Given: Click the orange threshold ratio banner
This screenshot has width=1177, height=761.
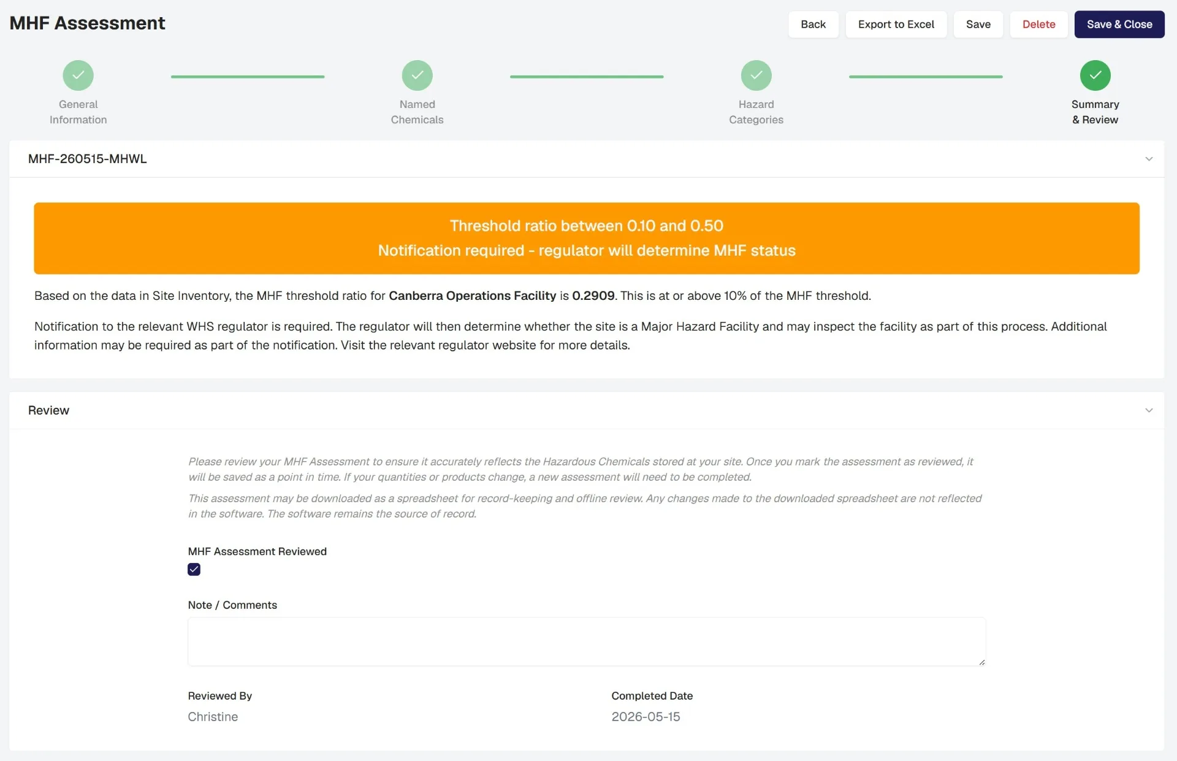Looking at the screenshot, I should coord(587,238).
